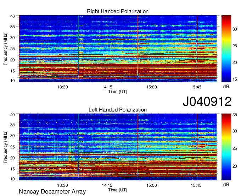Click the 14:15 tick label on the top plot

pos(107,87)
